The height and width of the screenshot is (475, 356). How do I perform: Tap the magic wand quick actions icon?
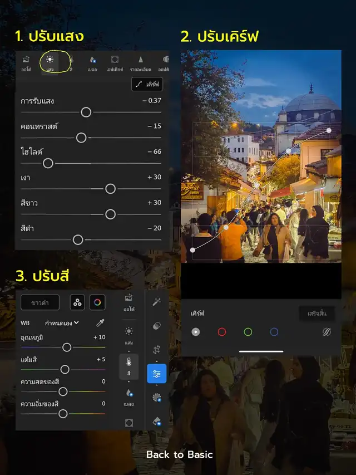click(x=156, y=301)
